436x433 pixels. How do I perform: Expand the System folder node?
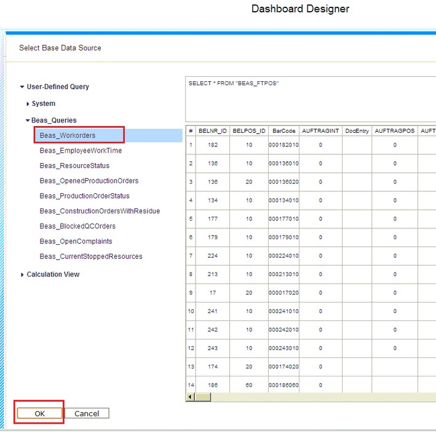[28, 104]
